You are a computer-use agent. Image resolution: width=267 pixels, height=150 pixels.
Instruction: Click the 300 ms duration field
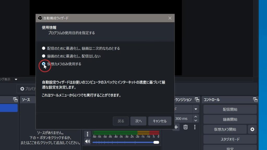[x=183, y=118]
